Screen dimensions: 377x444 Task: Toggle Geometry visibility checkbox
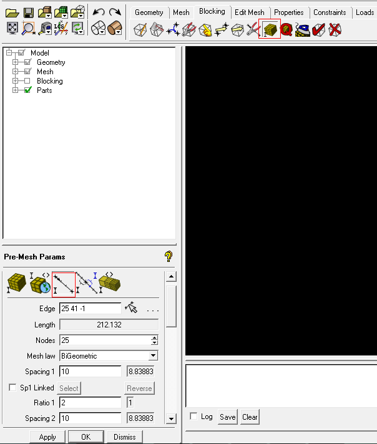click(27, 62)
